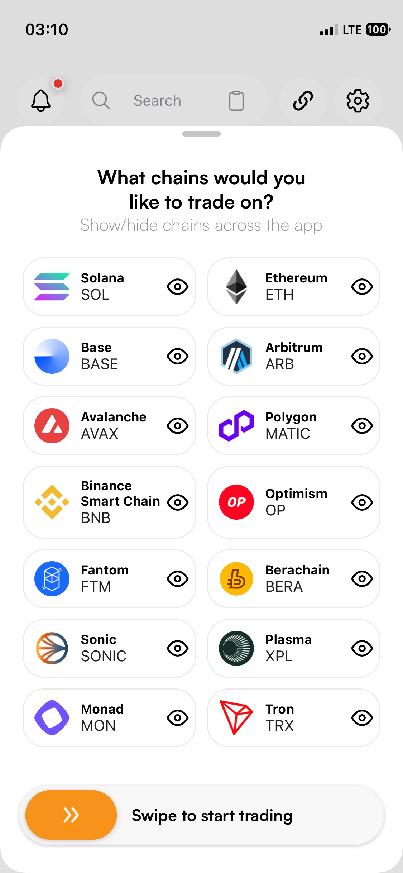The image size is (403, 873).
Task: Toggle visibility of the Base chain
Action: (178, 356)
